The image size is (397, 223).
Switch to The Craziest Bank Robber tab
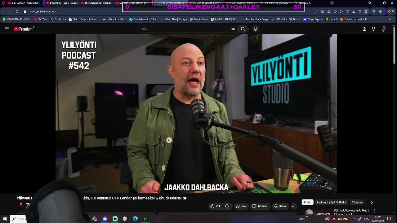[96, 3]
